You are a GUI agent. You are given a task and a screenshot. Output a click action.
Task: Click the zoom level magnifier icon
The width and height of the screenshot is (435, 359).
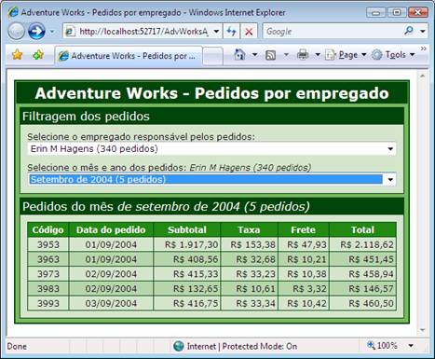pos(371,345)
